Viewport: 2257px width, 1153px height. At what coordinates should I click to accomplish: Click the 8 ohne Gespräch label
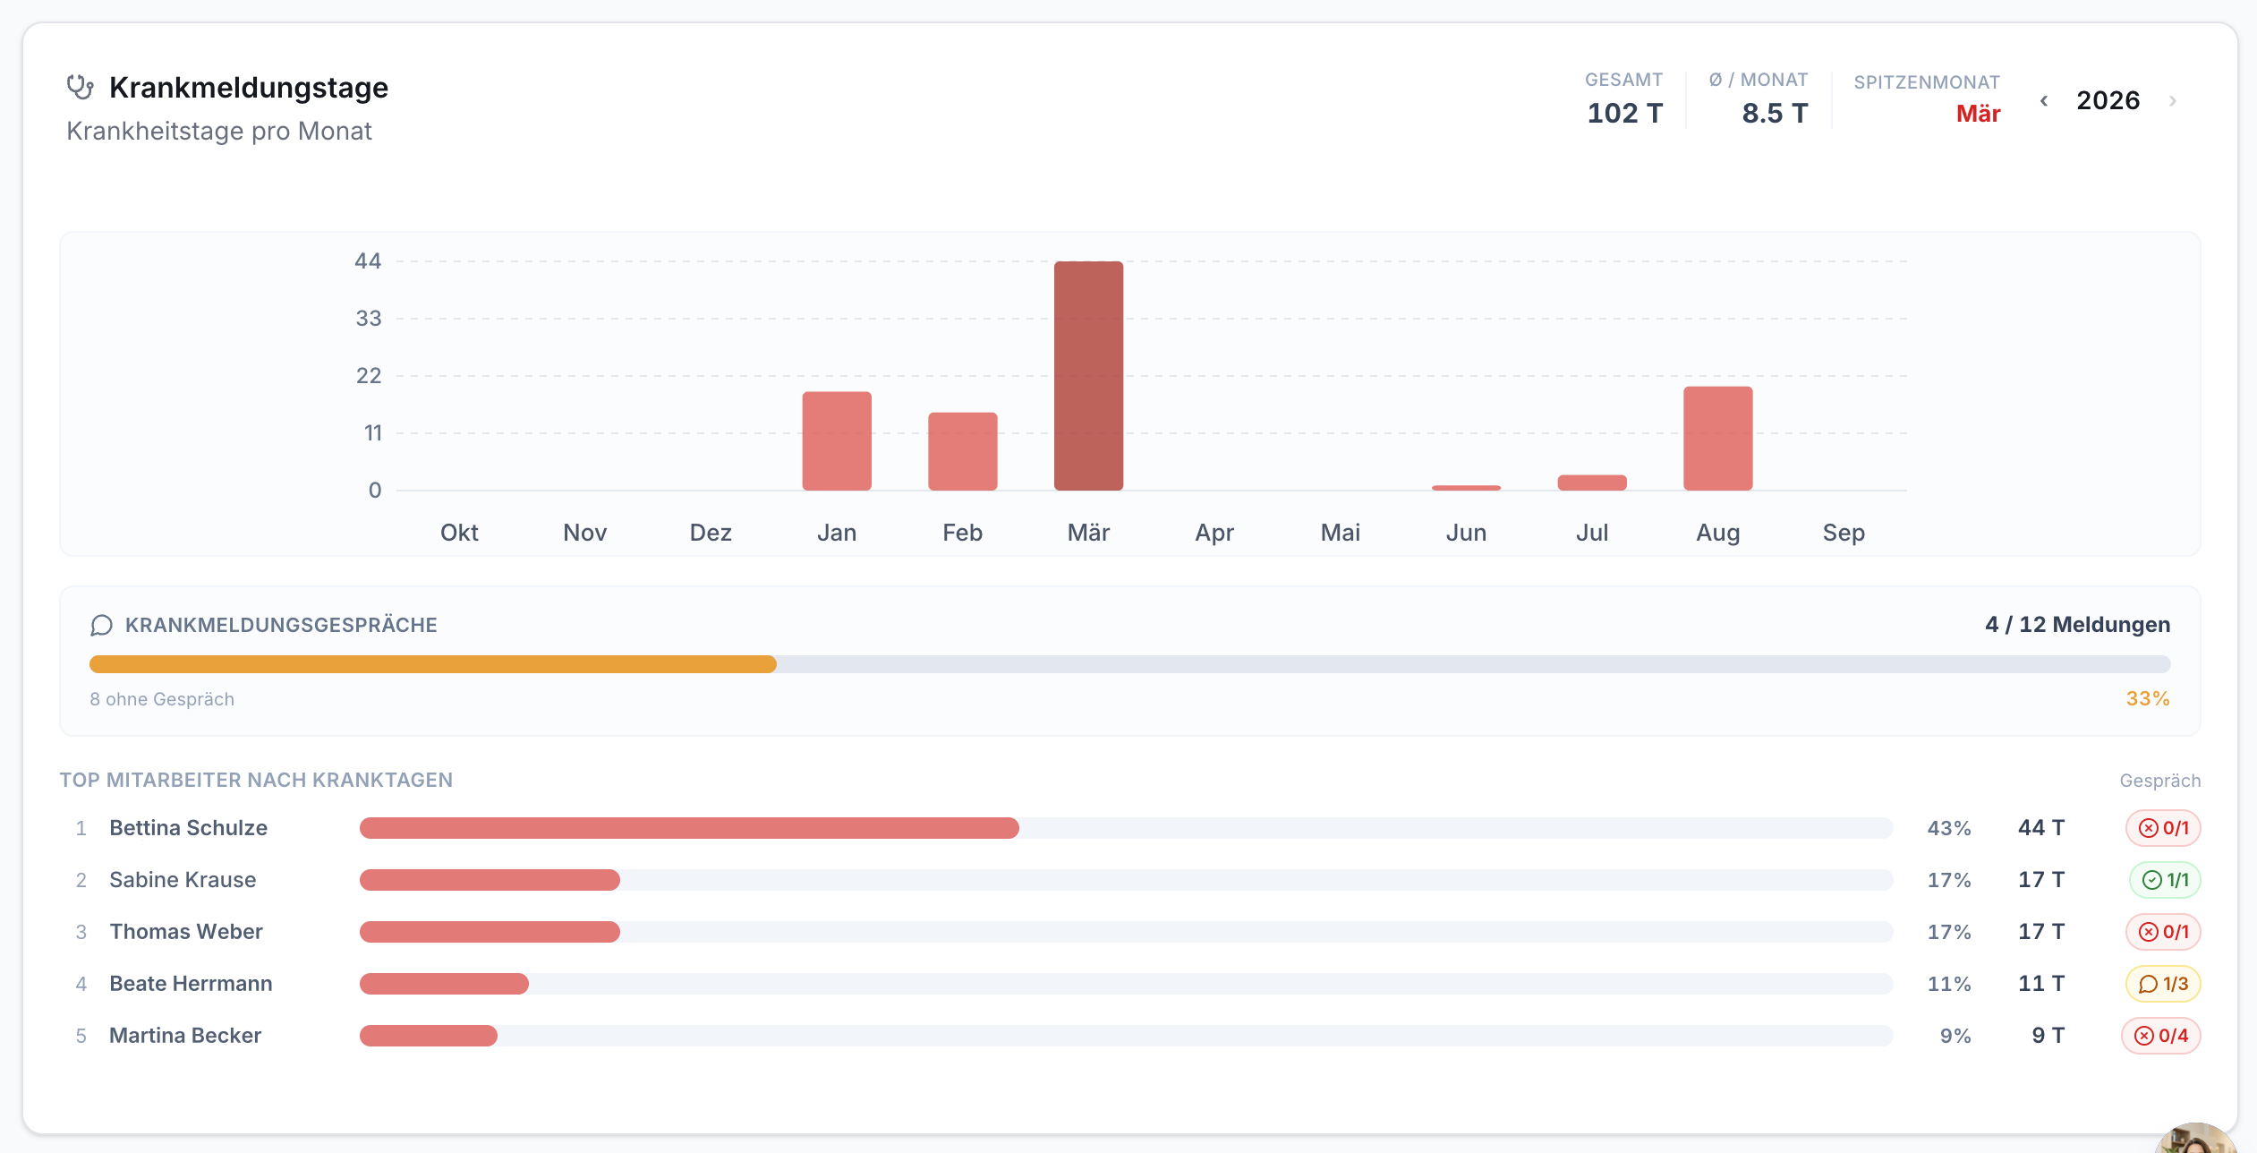click(162, 699)
